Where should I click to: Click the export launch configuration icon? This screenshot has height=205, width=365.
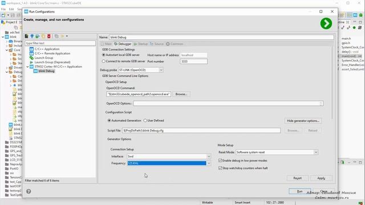click(38, 36)
